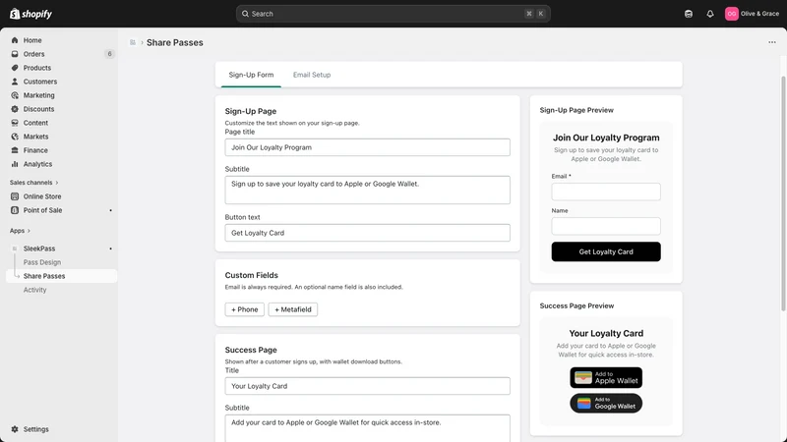Click the 'Your Loyalty Card' preview heading
The height and width of the screenshot is (442, 787).
pyautogui.click(x=606, y=333)
